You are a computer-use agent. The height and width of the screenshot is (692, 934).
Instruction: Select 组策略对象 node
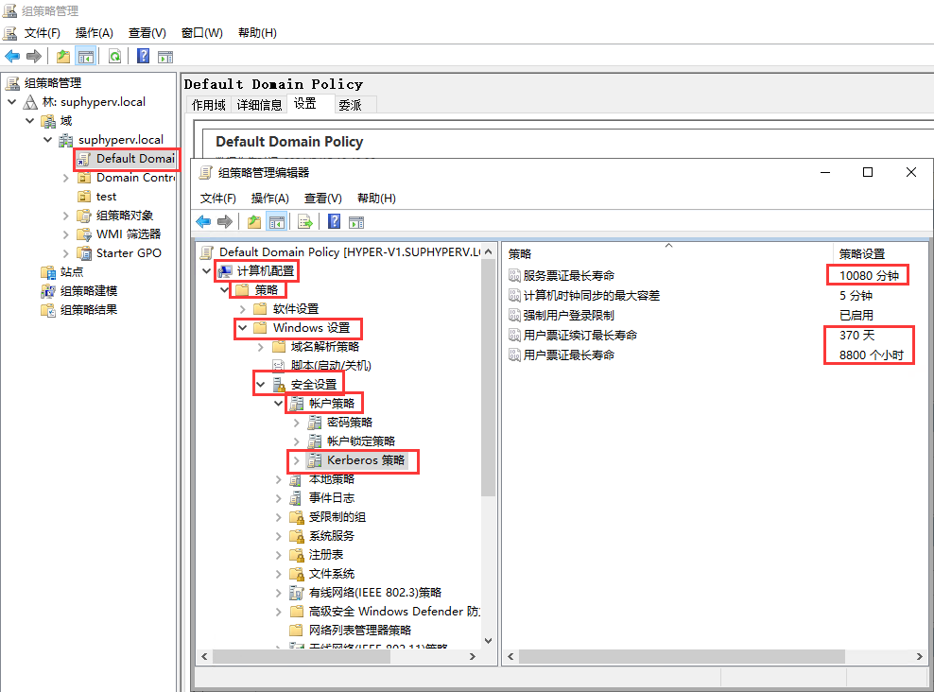(125, 215)
